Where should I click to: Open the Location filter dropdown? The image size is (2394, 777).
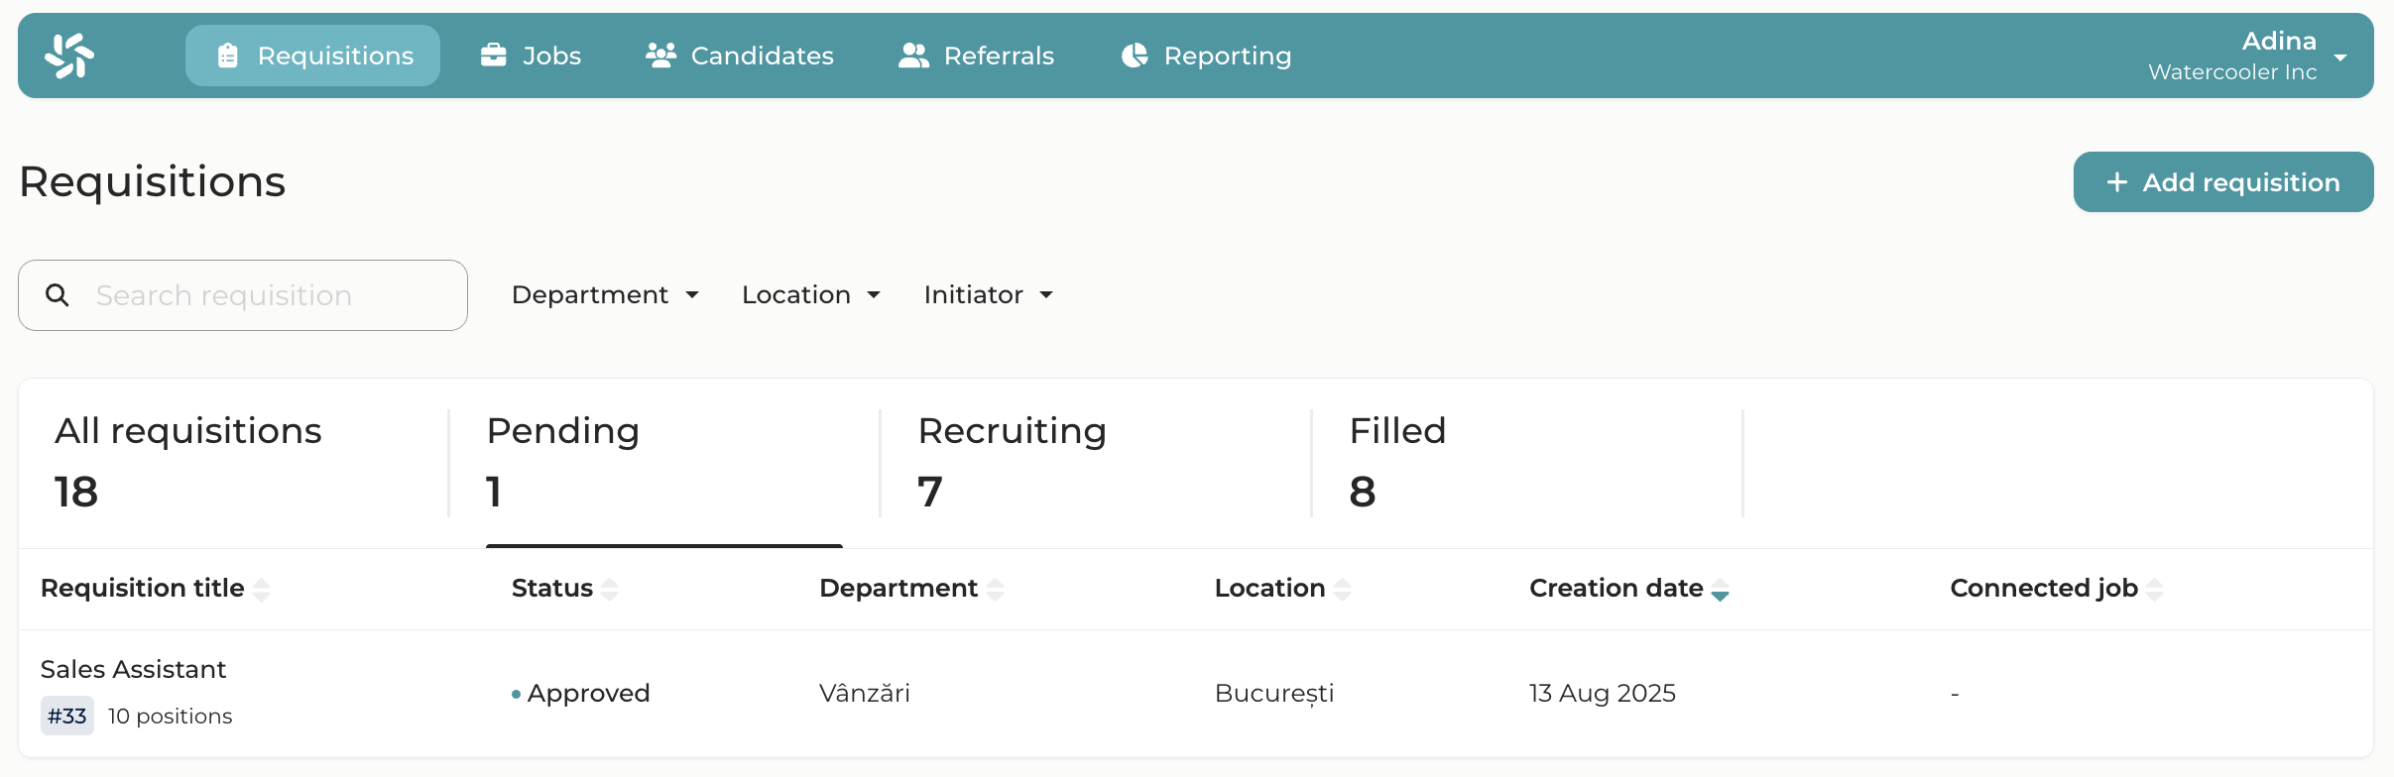810,295
